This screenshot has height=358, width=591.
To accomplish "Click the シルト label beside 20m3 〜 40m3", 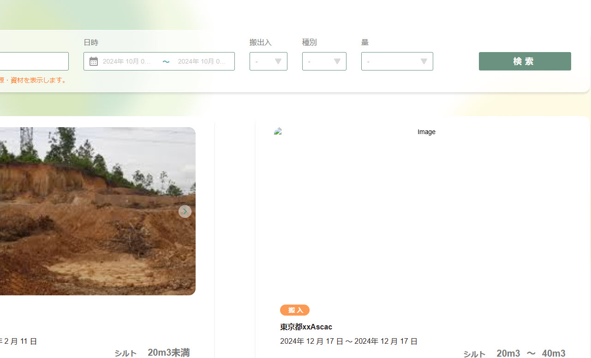I will (x=474, y=354).
